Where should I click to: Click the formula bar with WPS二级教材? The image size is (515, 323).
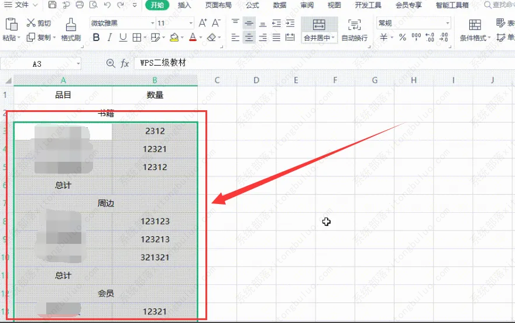tap(324, 63)
